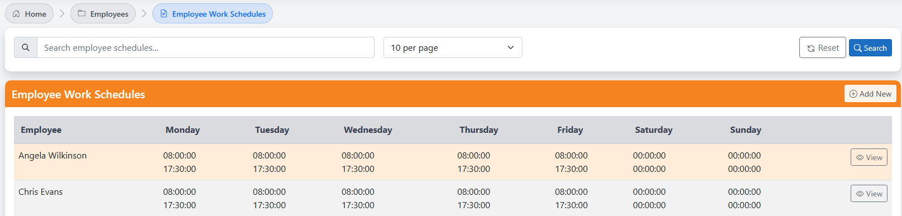
Task: Click the Saturday column header
Action: [x=654, y=129]
